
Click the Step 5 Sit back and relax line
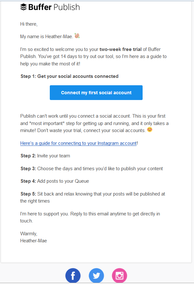pyautogui.click(x=93, y=197)
